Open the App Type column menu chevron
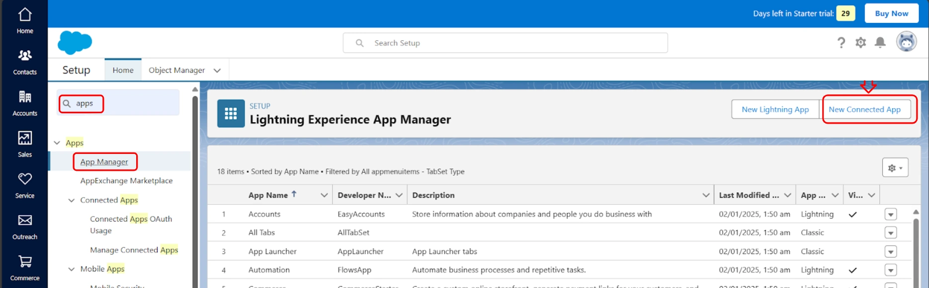 (x=835, y=195)
